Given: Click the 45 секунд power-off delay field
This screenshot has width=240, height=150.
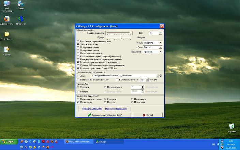Looking at the screenshot, I should pyautogui.click(x=142, y=80).
